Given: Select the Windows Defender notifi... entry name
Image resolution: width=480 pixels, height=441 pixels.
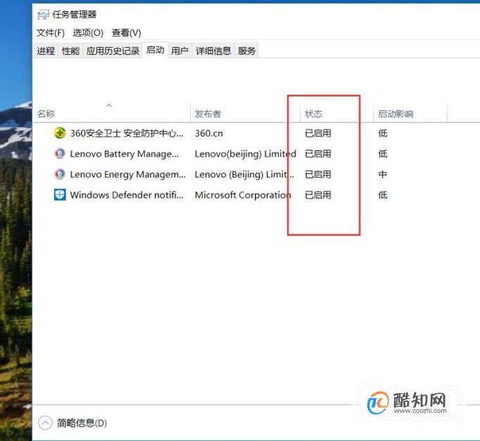Looking at the screenshot, I should 127,195.
